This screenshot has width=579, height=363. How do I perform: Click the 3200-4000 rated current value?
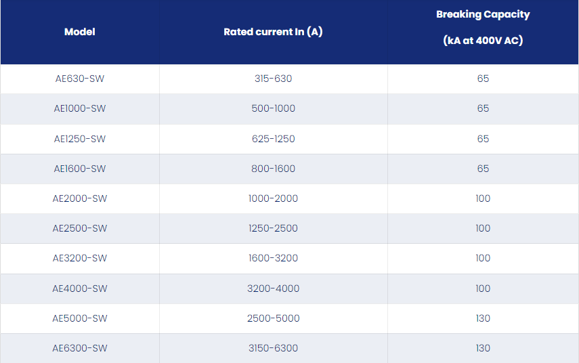coord(274,289)
